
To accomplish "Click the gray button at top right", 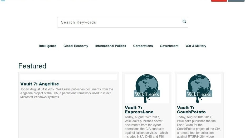I will tap(236, 1).
